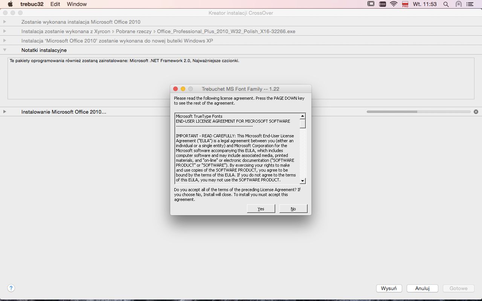Click the keyboard viewer icon in menu bar
The width and height of the screenshot is (482, 301).
pyautogui.click(x=382, y=4)
